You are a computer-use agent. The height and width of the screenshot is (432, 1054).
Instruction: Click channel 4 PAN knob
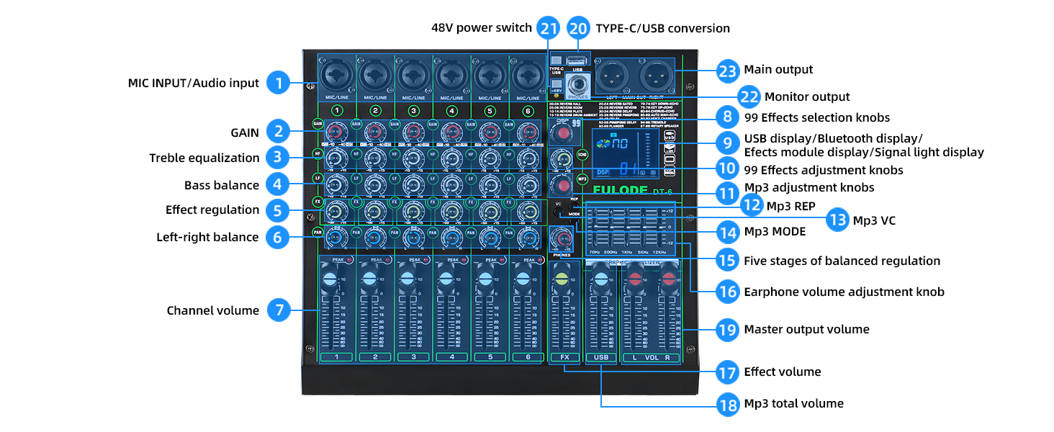click(451, 236)
